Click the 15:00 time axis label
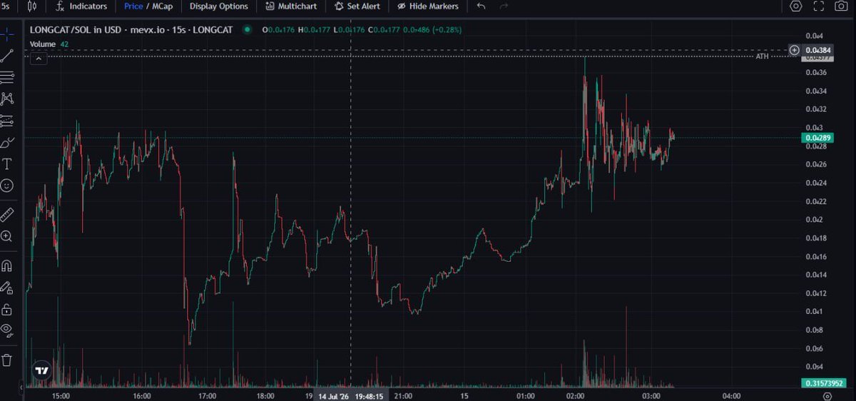Screen dimensions: 856x401 [x=61, y=395]
